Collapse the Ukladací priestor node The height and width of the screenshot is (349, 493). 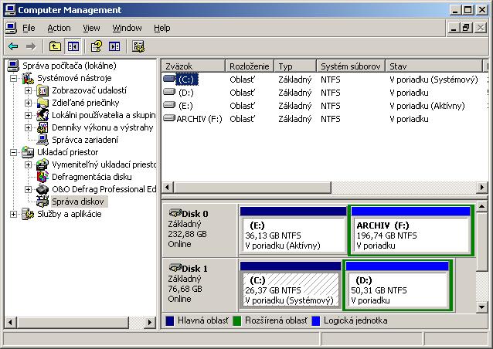13,152
